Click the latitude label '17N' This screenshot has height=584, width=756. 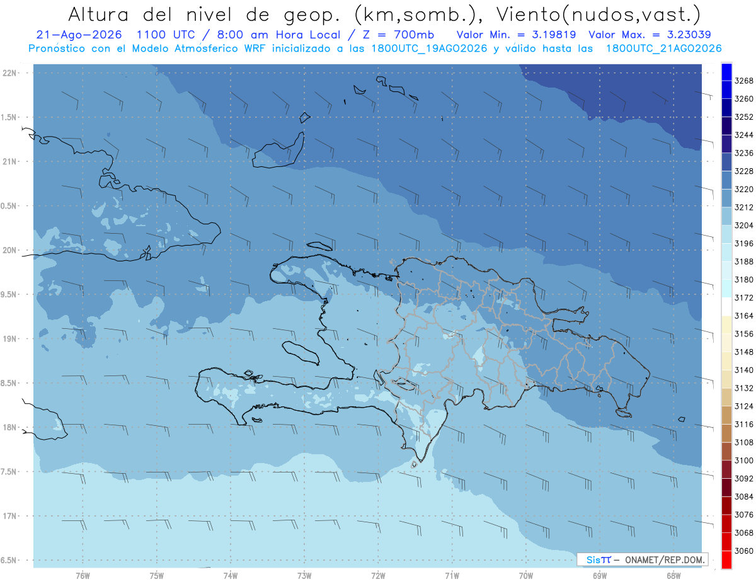pos(9,516)
